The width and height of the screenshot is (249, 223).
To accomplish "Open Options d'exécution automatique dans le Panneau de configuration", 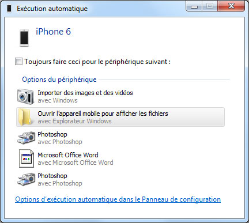I will coord(118,199).
